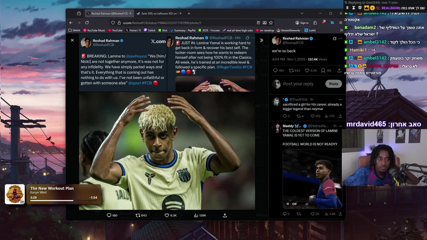Click the Kanye West album art thumbnail
The image size is (427, 240).
[15, 194]
